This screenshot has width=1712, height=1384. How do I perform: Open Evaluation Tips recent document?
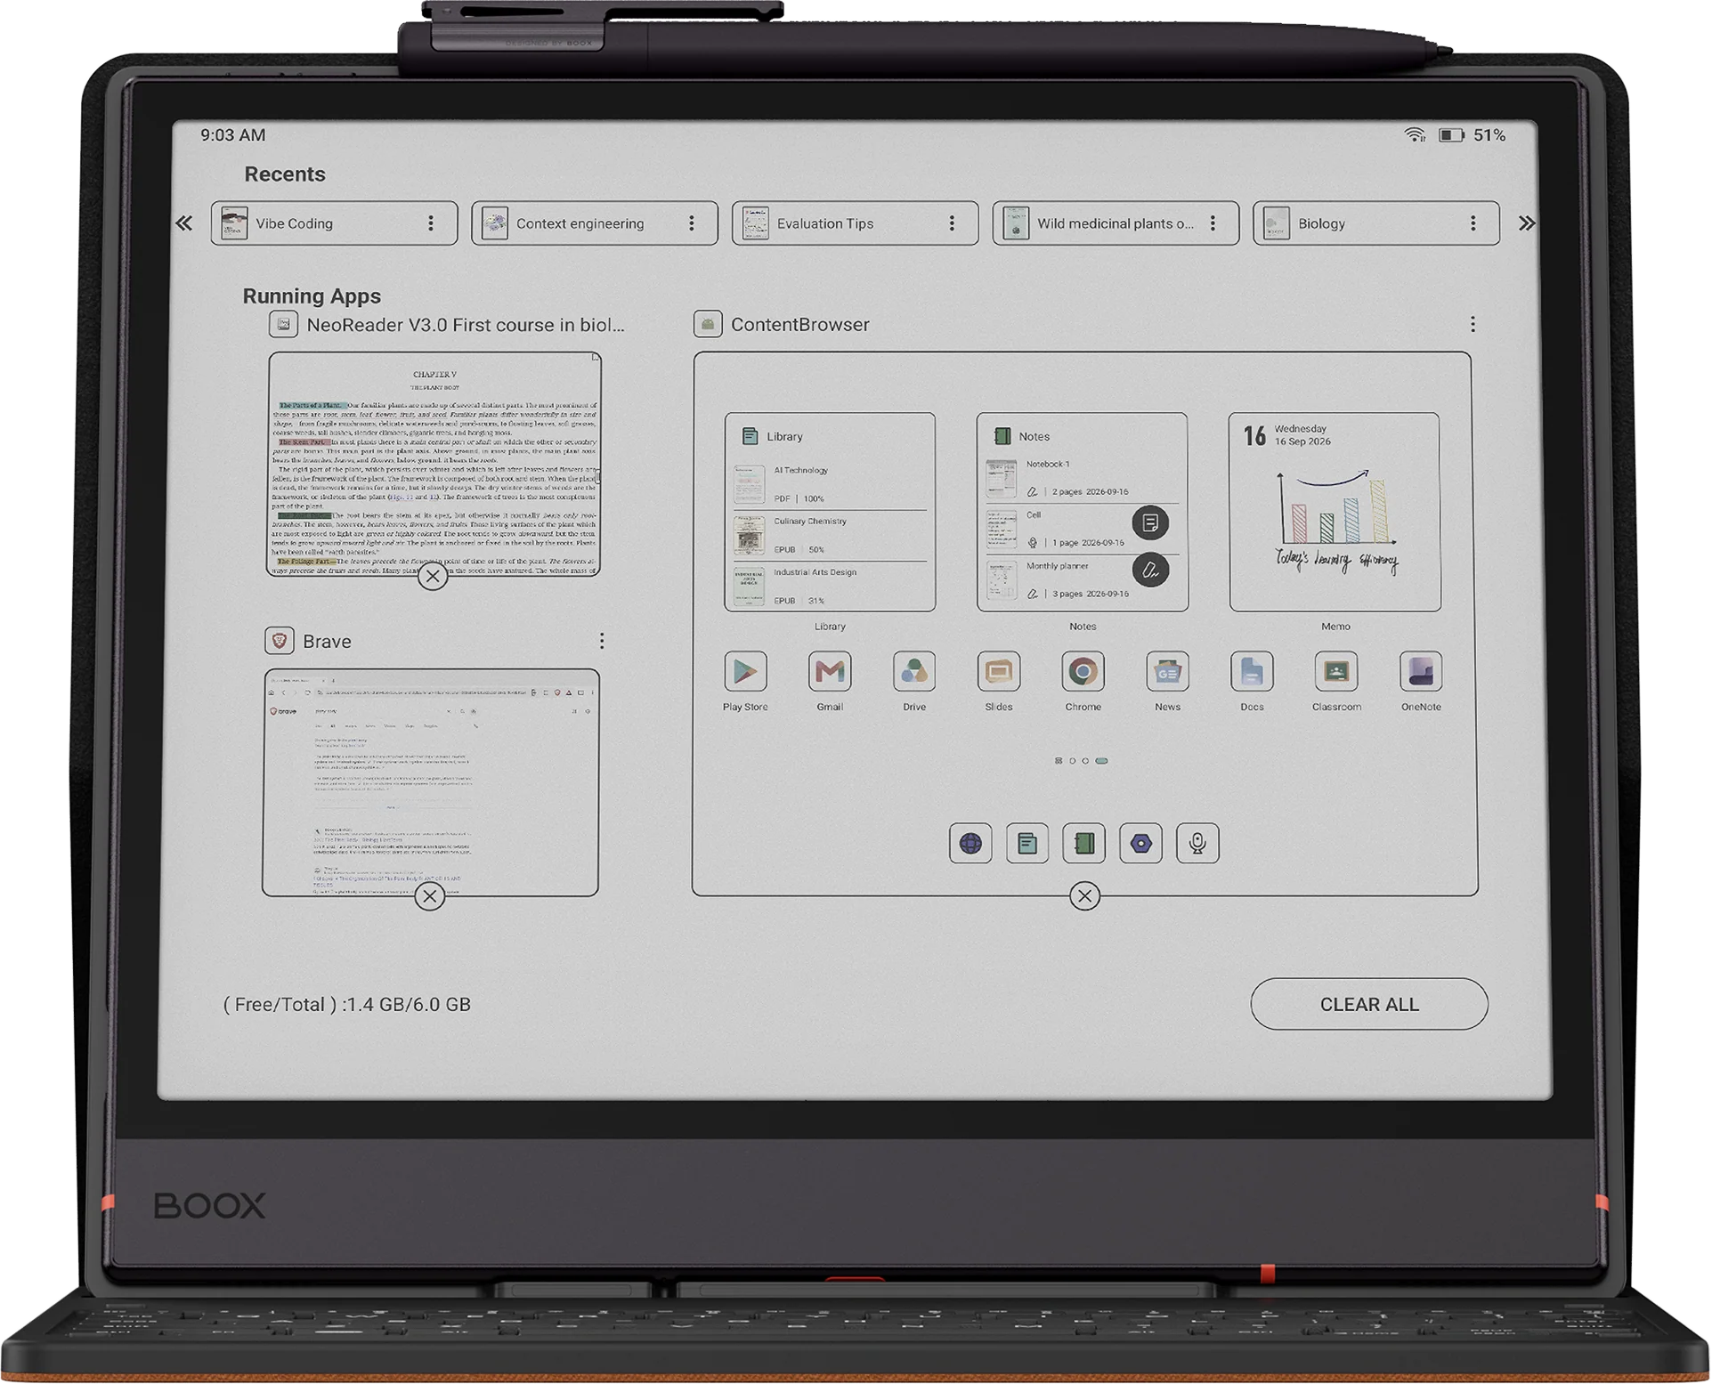pos(855,223)
